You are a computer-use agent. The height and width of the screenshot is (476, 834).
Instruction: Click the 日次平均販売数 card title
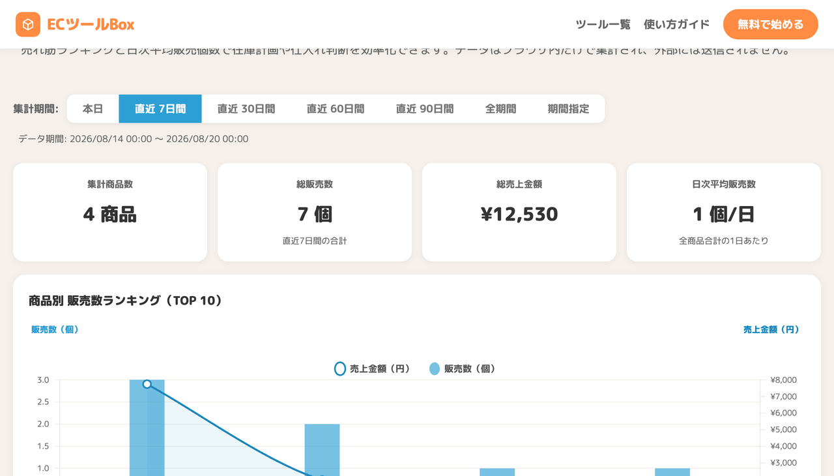[724, 185]
